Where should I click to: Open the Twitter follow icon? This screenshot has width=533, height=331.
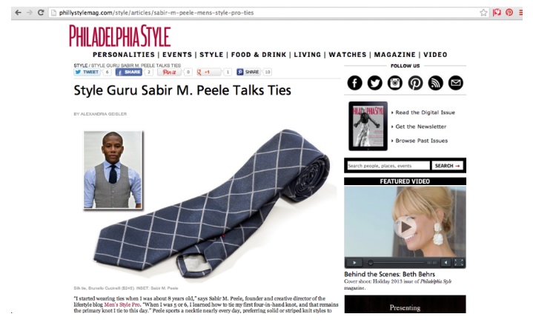pyautogui.click(x=374, y=83)
